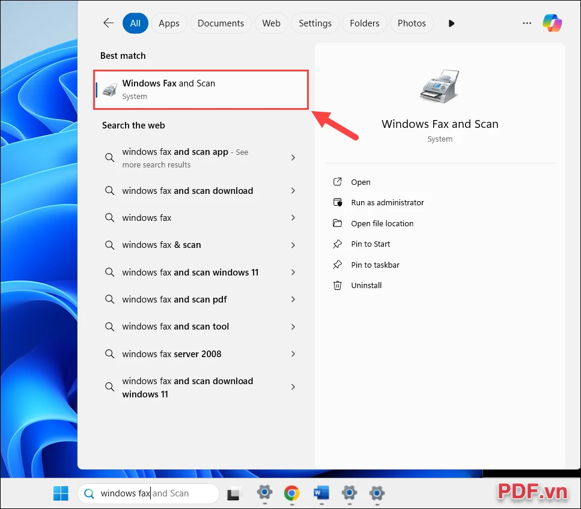This screenshot has height=509, width=581.
Task: Click the back arrow in search panel
Action: click(108, 23)
